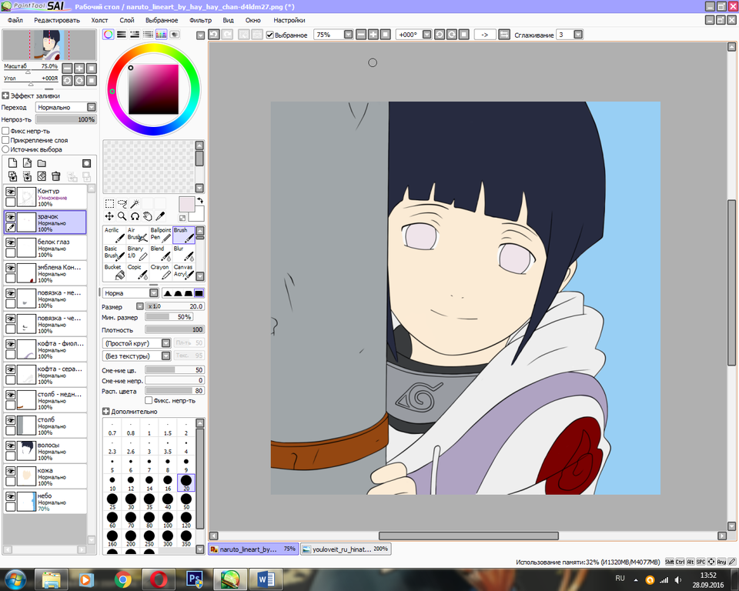This screenshot has width=739, height=591.
Task: Choose the Blur tool
Action: pos(184,253)
